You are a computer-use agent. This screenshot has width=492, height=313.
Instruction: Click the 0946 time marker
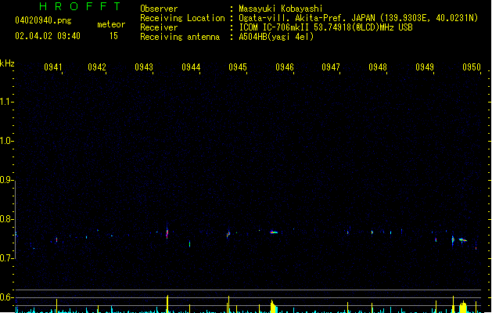tap(284, 67)
